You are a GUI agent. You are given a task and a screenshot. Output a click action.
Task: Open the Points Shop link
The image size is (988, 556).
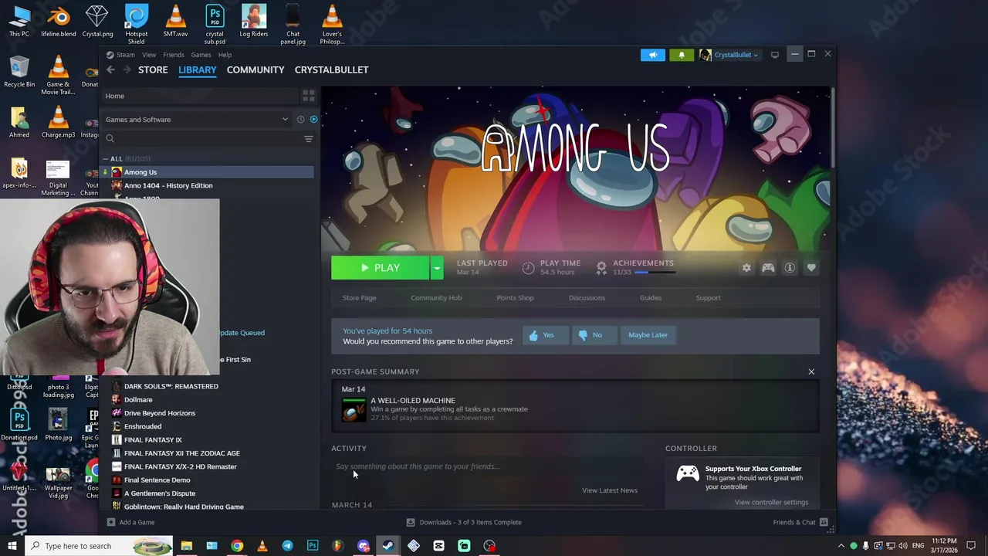515,298
